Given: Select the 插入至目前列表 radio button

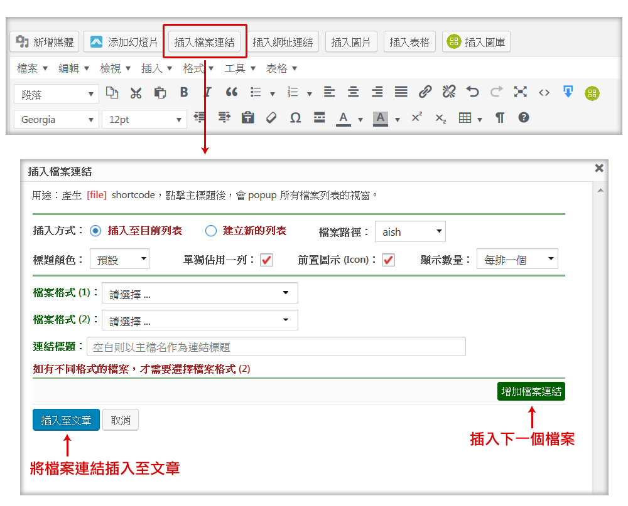Looking at the screenshot, I should coord(95,231).
